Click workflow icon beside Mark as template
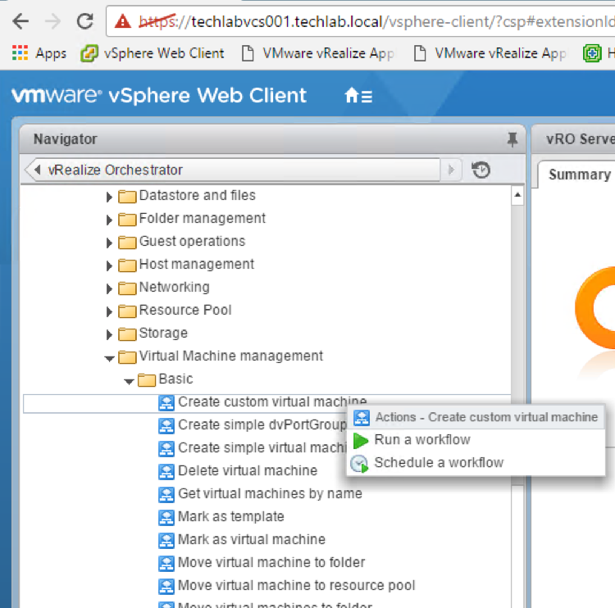The width and height of the screenshot is (615, 608). pyautogui.click(x=166, y=517)
